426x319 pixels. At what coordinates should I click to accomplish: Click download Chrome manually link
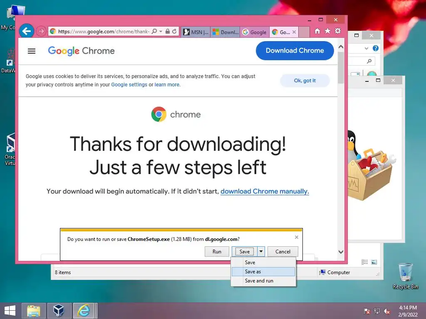click(265, 191)
